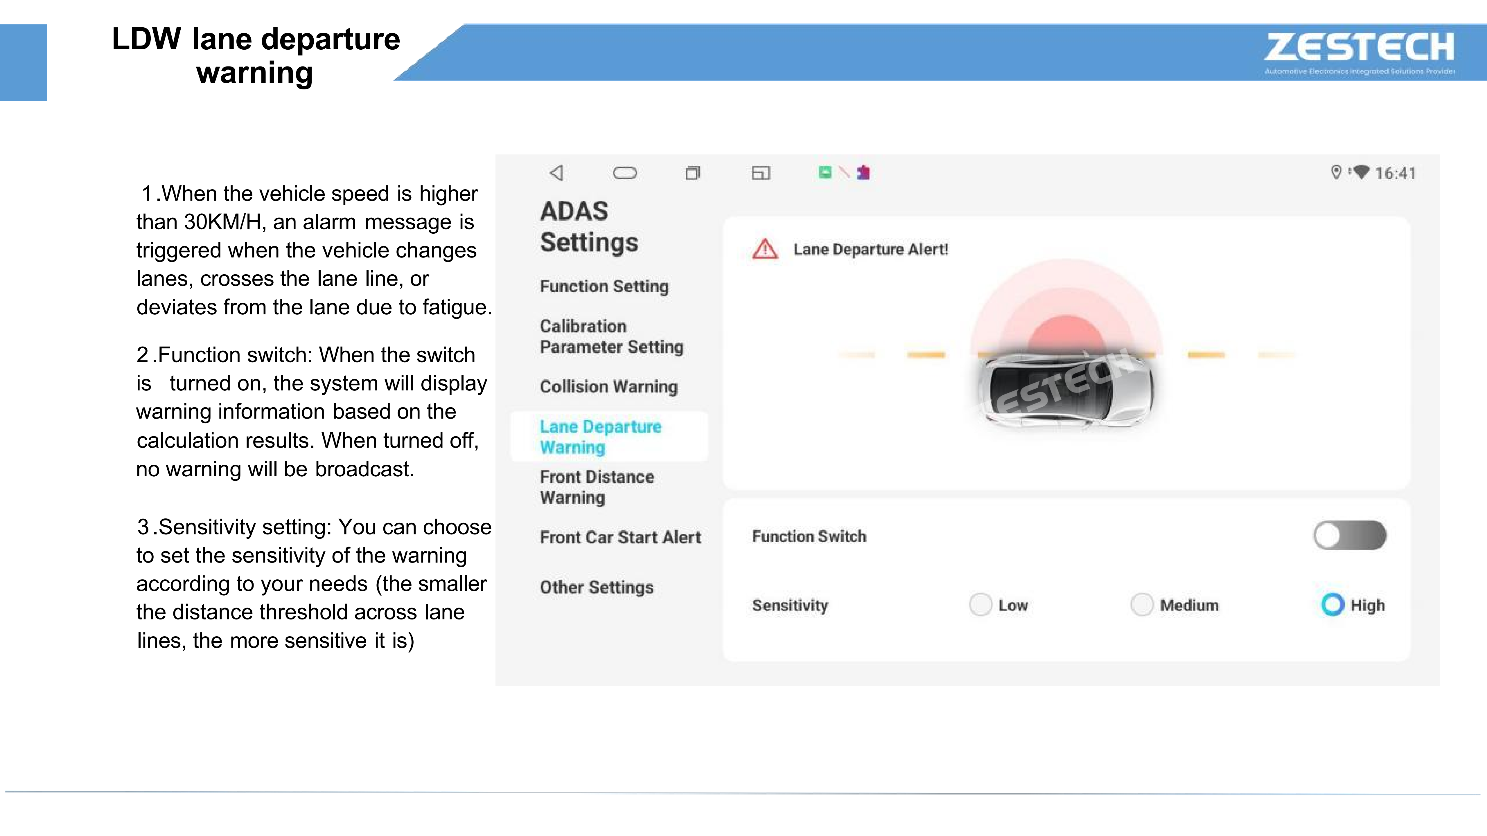Image resolution: width=1487 pixels, height=836 pixels.
Task: Click the purple puzzle notification icon
Action: tap(863, 172)
